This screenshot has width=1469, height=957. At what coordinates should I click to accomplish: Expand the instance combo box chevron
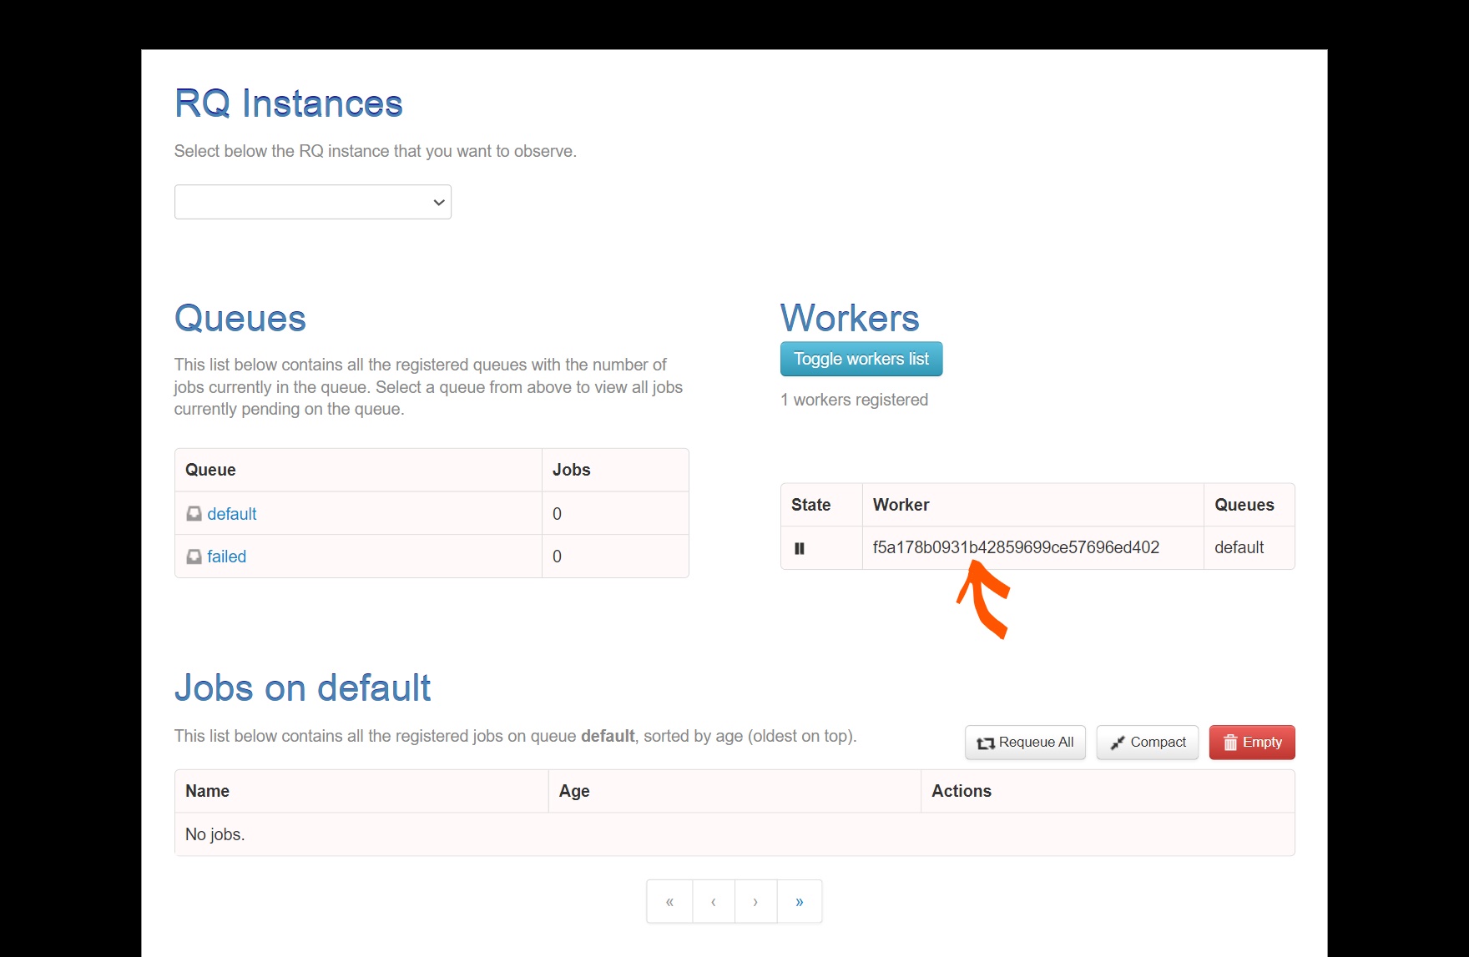(437, 202)
